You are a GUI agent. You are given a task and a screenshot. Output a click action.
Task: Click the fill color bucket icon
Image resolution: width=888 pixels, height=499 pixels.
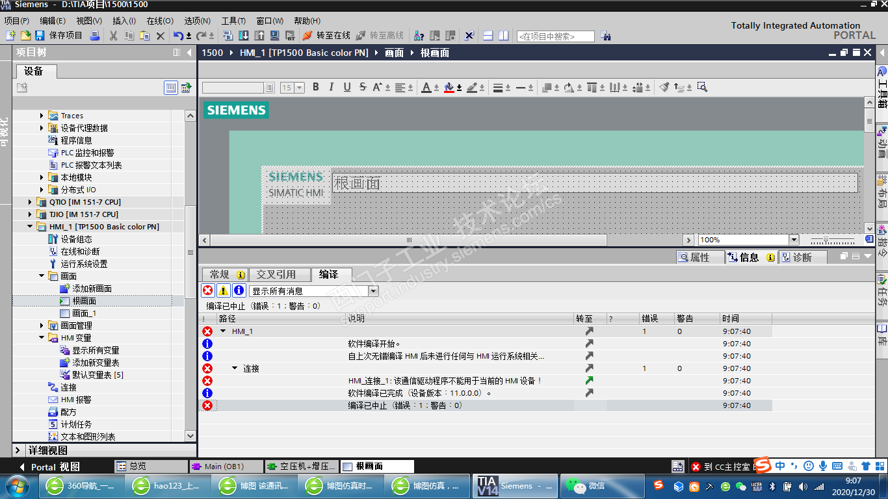click(449, 87)
